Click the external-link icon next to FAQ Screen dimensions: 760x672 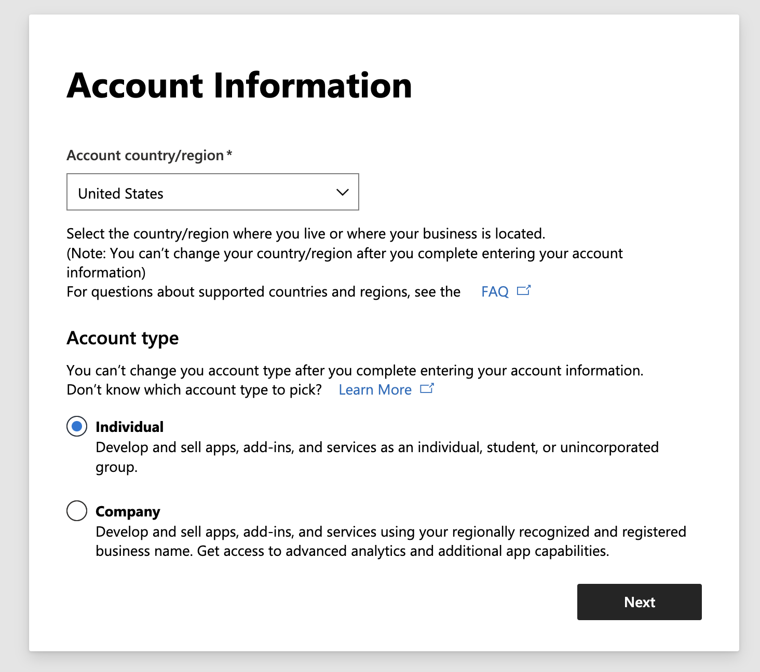coord(524,291)
